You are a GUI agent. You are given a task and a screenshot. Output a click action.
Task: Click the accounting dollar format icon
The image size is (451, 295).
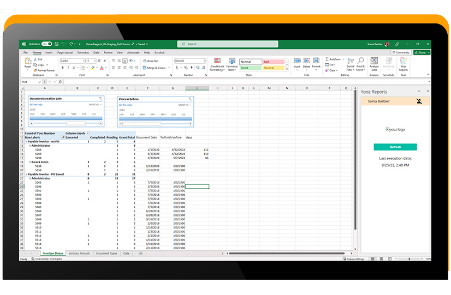tap(176, 68)
